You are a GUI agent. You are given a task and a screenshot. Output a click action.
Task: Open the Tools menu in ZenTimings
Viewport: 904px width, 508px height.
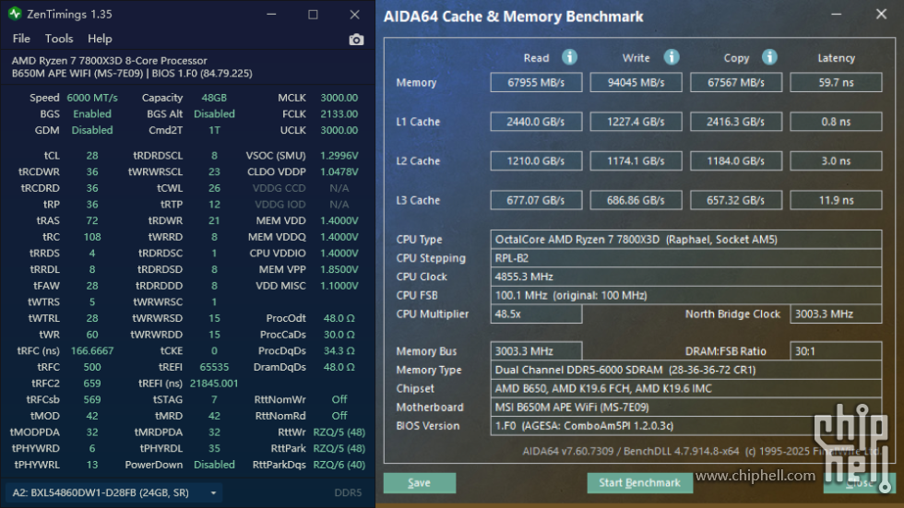59,39
